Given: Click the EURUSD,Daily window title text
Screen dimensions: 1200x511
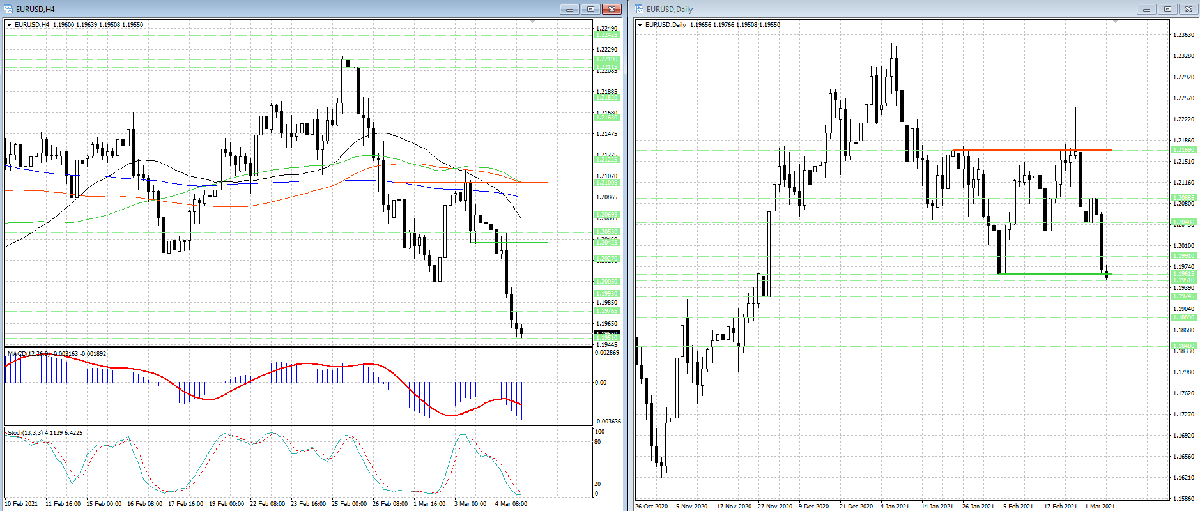Looking at the screenshot, I should pyautogui.click(x=670, y=10).
